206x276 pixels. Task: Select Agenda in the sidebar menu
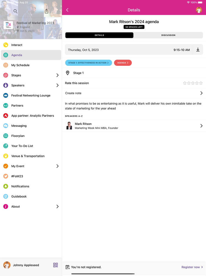31,55
